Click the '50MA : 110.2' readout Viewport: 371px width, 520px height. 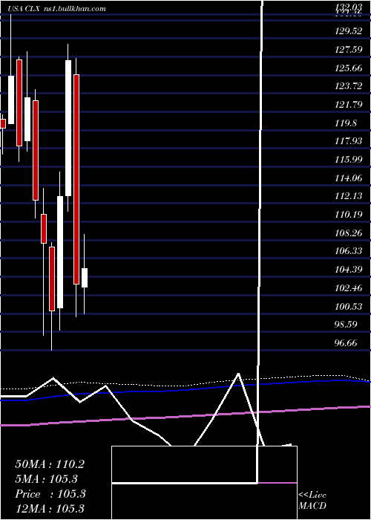click(x=50, y=464)
